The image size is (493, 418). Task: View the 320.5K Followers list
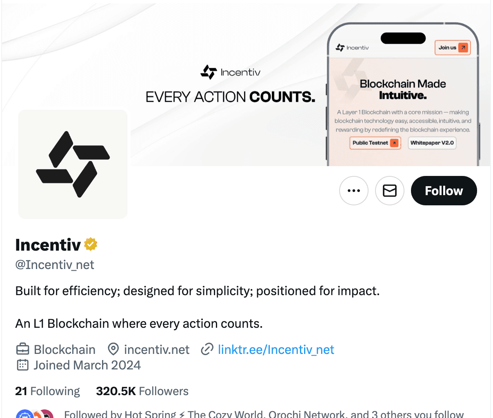[x=142, y=391]
